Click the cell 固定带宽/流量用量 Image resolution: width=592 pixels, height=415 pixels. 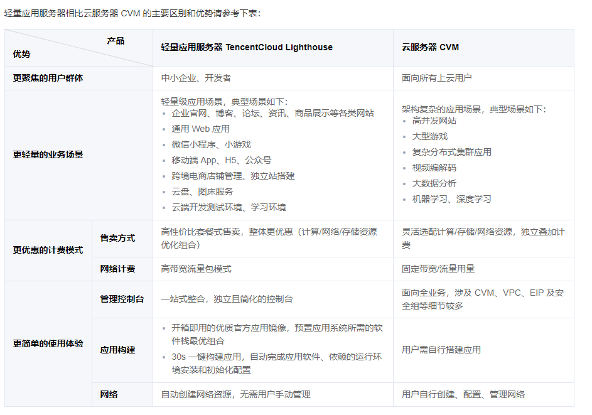point(438,269)
